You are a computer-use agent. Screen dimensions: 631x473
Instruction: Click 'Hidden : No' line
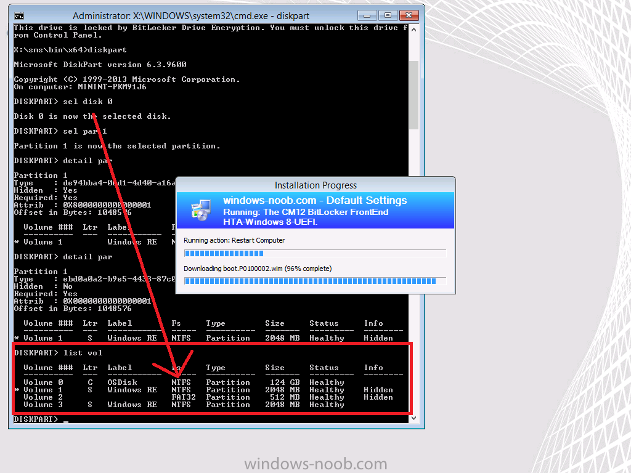[43, 286]
